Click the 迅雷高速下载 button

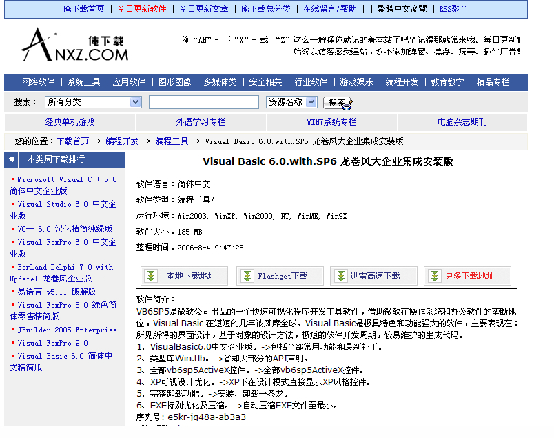point(373,276)
